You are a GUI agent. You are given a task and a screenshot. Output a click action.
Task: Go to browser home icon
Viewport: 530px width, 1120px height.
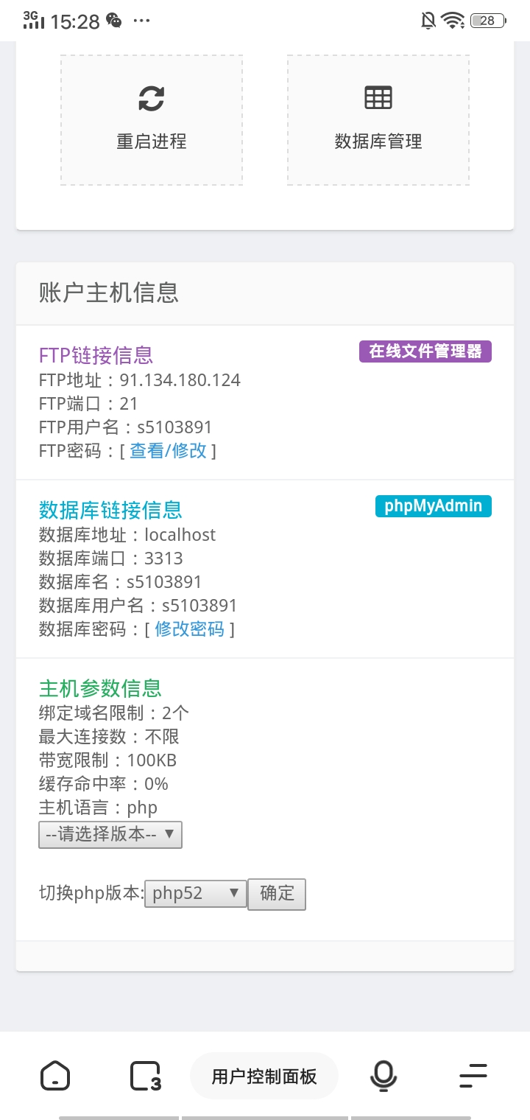tap(55, 1076)
